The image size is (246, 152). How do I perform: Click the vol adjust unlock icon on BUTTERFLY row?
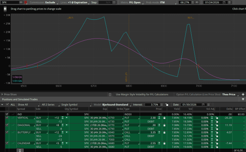click(216, 133)
